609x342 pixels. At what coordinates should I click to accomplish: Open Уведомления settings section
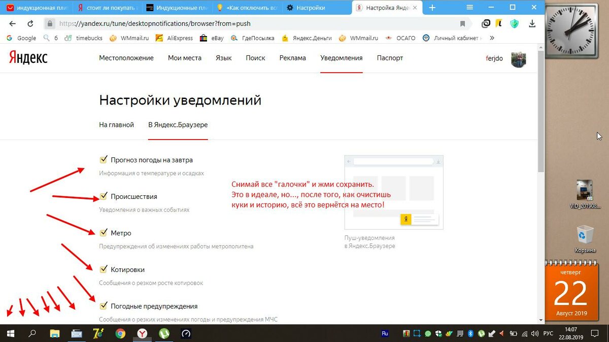342,58
